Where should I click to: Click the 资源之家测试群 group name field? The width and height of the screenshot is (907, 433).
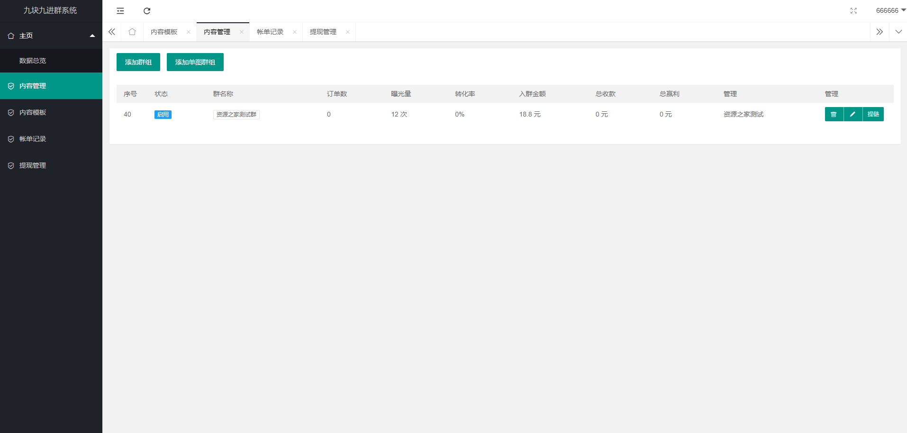[x=236, y=114]
